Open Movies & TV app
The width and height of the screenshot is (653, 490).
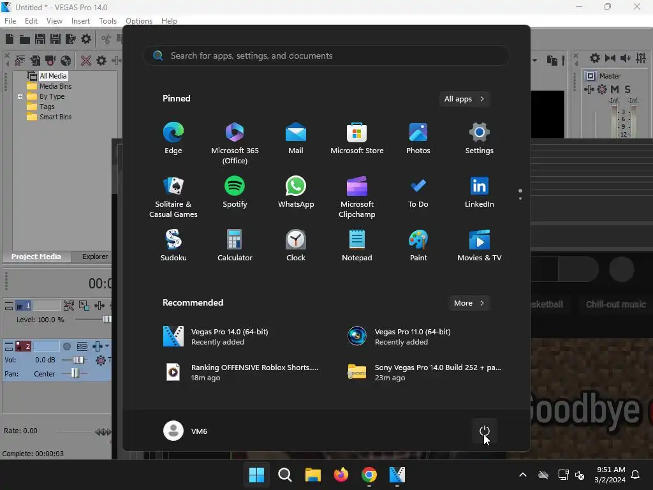tap(480, 246)
